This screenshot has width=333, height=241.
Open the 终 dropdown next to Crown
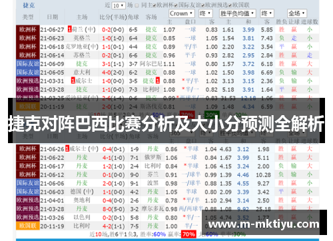click(x=206, y=13)
